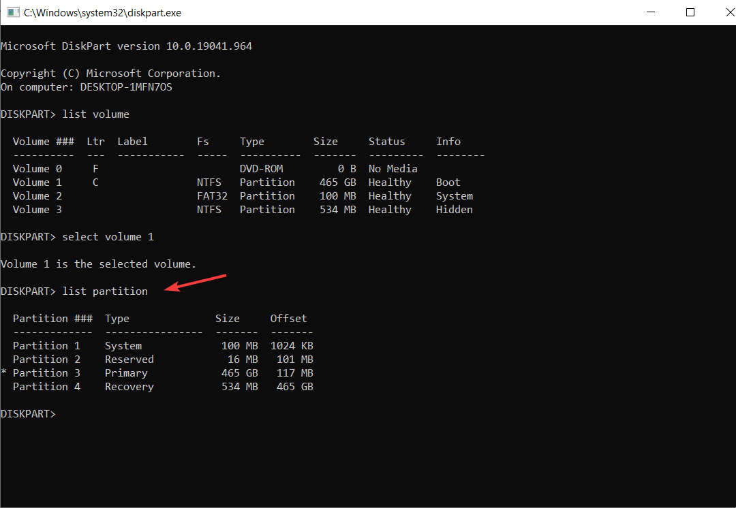Click the diskpart console icon in title bar
Image resolution: width=736 pixels, height=508 pixels.
pyautogui.click(x=13, y=12)
